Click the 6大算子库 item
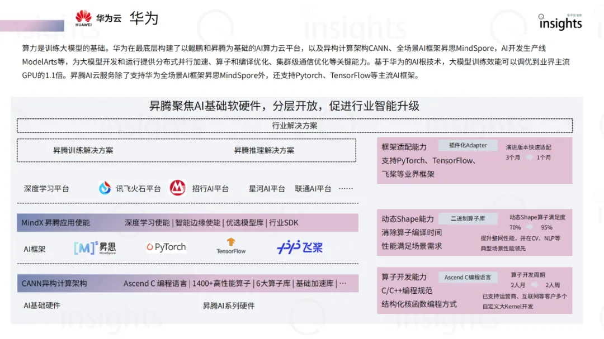The width and height of the screenshot is (604, 339). [273, 284]
